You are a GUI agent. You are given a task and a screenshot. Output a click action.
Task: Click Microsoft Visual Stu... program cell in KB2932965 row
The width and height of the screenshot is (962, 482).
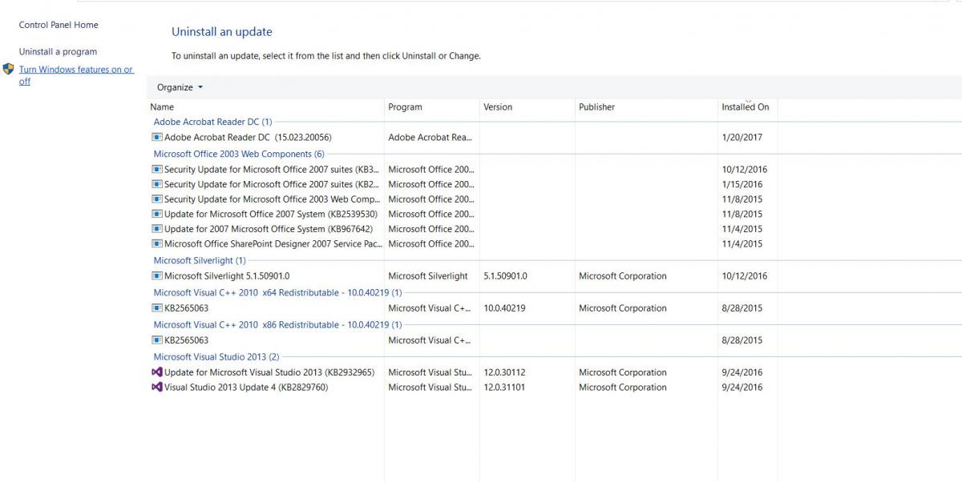[x=430, y=372]
